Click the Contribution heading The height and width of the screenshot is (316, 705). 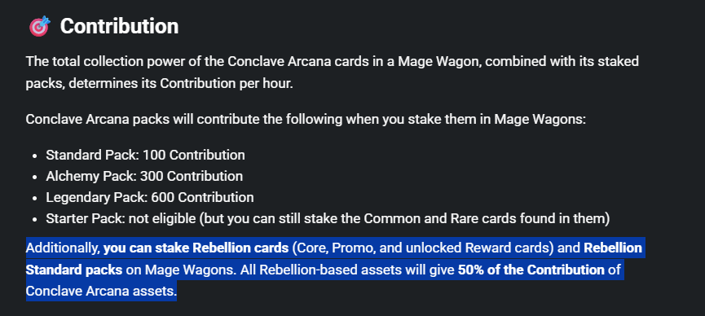tap(119, 26)
